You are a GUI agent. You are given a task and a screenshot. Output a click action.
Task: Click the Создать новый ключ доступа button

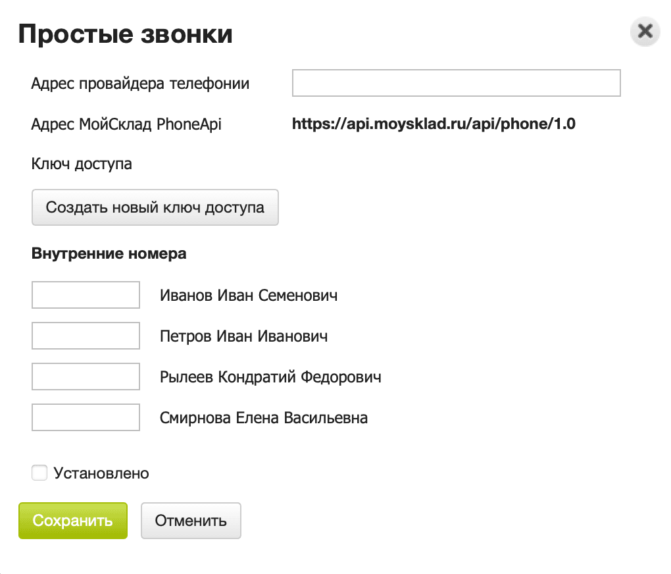tap(155, 207)
